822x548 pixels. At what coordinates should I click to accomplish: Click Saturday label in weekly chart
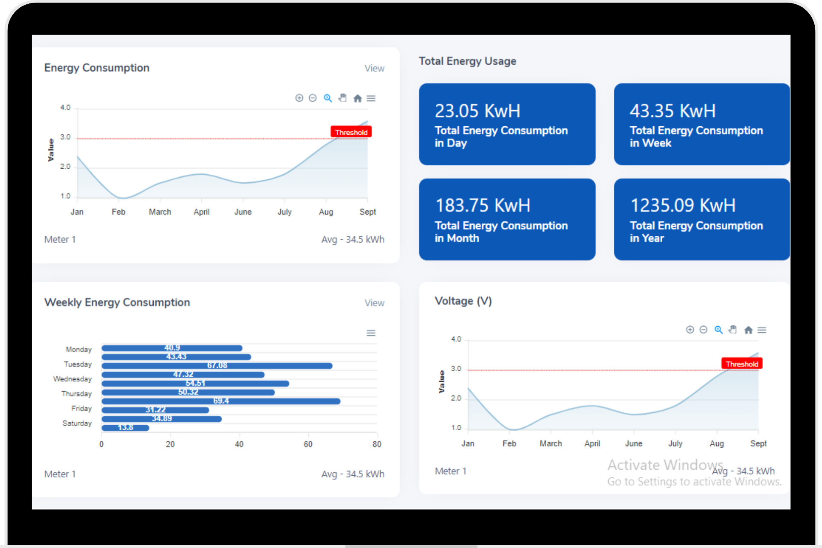coord(77,423)
